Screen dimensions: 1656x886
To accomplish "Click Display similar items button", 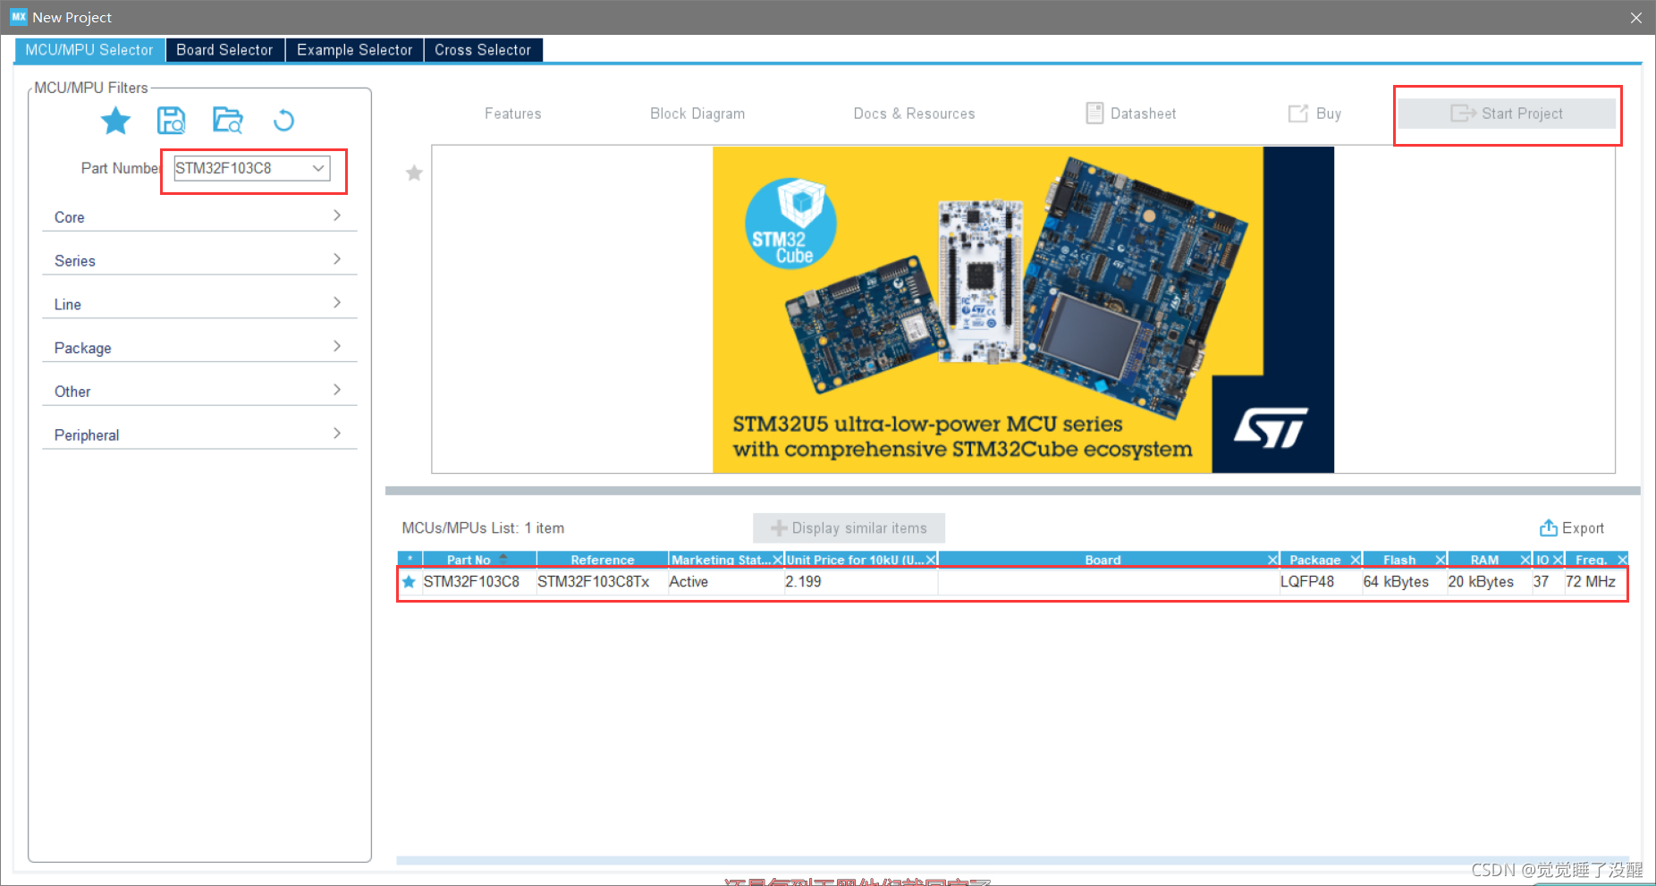I will pos(849,527).
